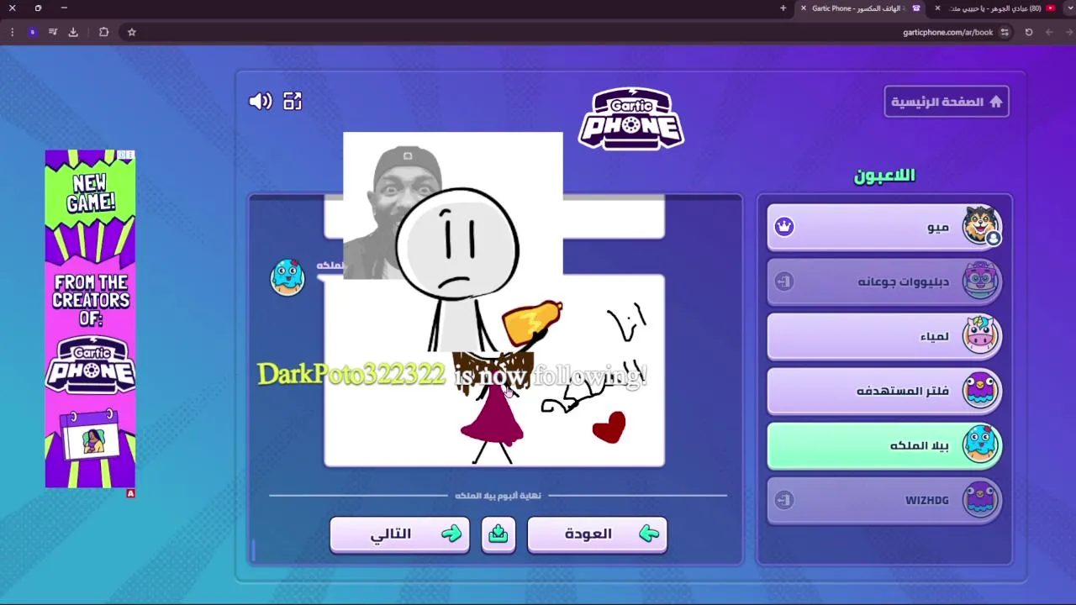Open the media control toolbar icon
The width and height of the screenshot is (1076, 605).
tap(53, 32)
